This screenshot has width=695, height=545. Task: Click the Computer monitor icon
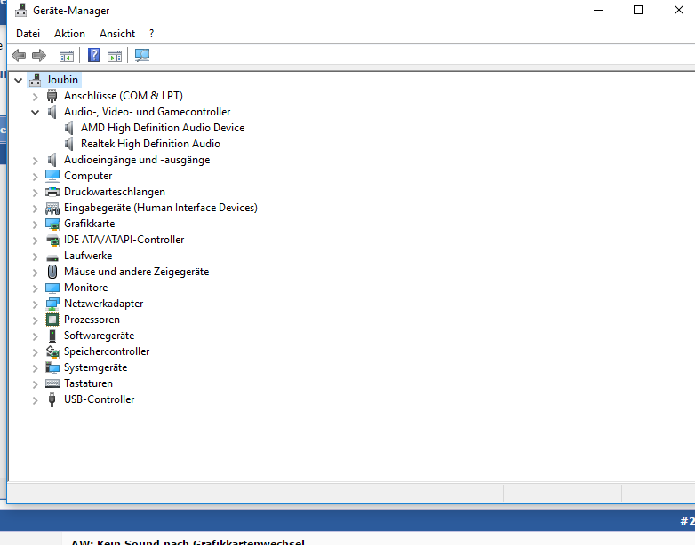point(52,176)
